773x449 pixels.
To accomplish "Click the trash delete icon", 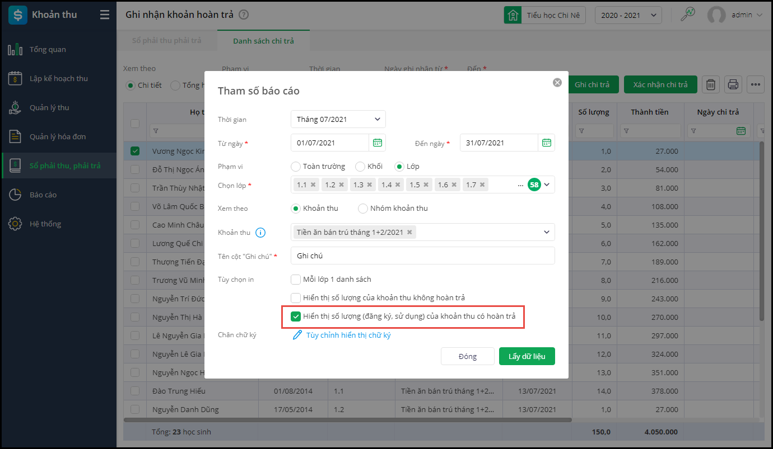I will click(x=710, y=84).
